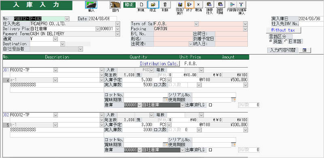This screenshot has height=158, width=324.
Task: Open 使用期限 calendar for line 002
Action: [x=234, y=145]
